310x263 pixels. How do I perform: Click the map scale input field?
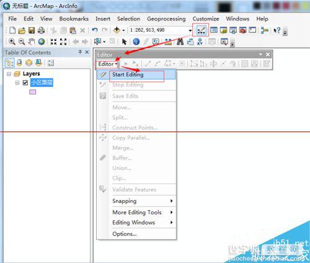(158, 30)
